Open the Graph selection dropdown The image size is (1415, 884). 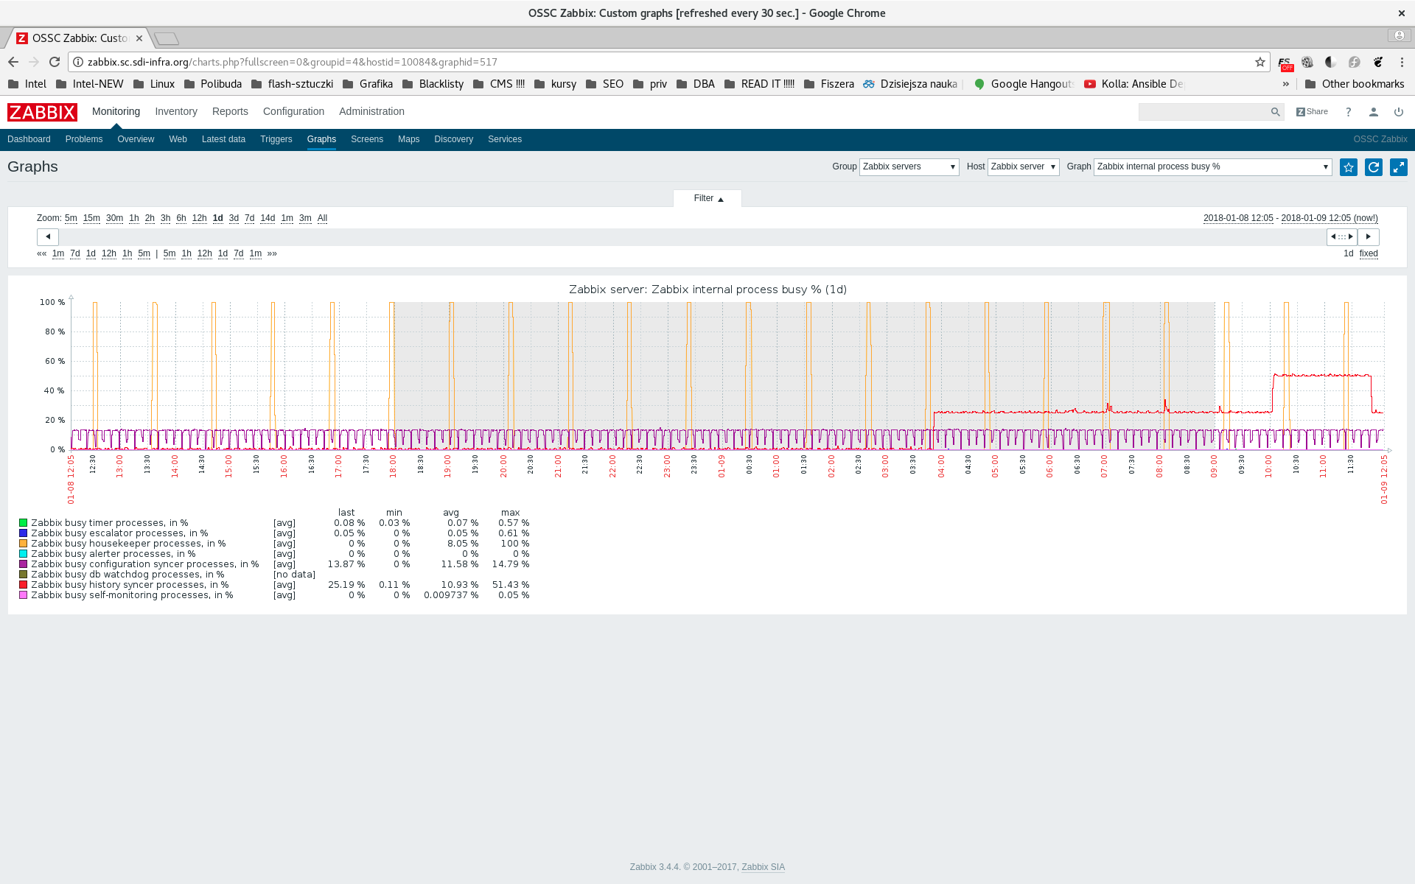1212,166
